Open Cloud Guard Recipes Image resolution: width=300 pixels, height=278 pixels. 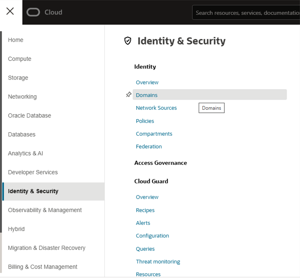(145, 210)
